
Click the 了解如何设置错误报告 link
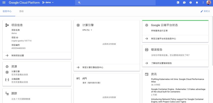[161, 63]
